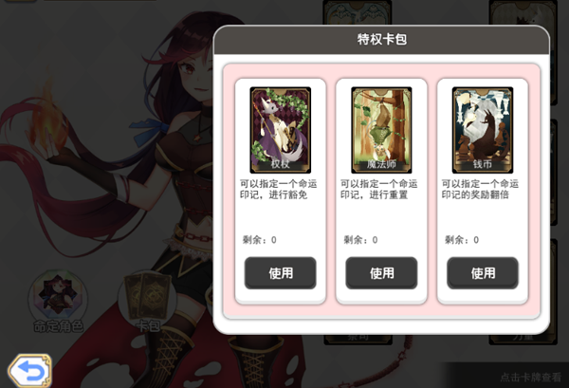This screenshot has width=569, height=388.
Task: Select the 权杖 tarot card image
Action: 280,130
